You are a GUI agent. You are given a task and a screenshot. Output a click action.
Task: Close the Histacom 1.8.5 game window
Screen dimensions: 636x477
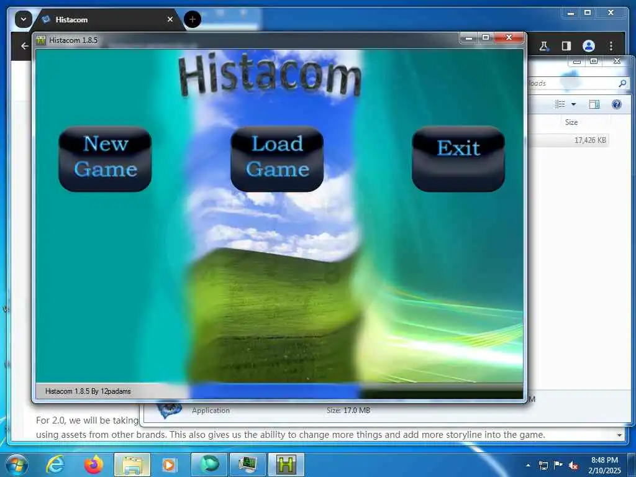509,37
